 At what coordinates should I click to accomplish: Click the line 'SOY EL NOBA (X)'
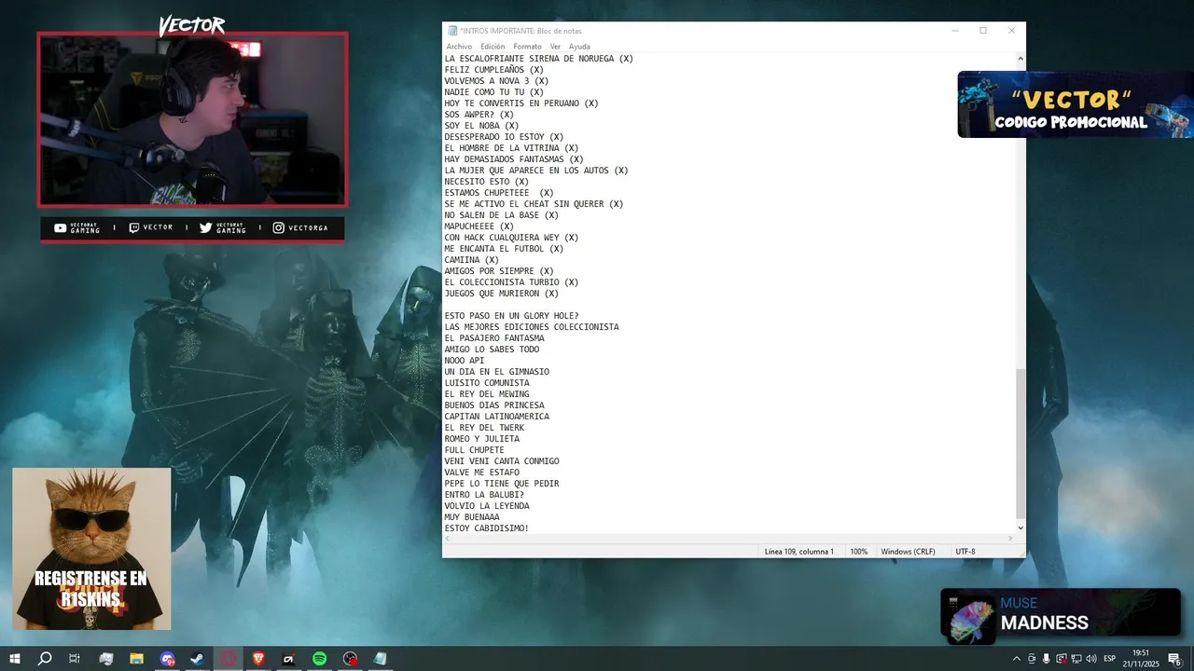[482, 126]
